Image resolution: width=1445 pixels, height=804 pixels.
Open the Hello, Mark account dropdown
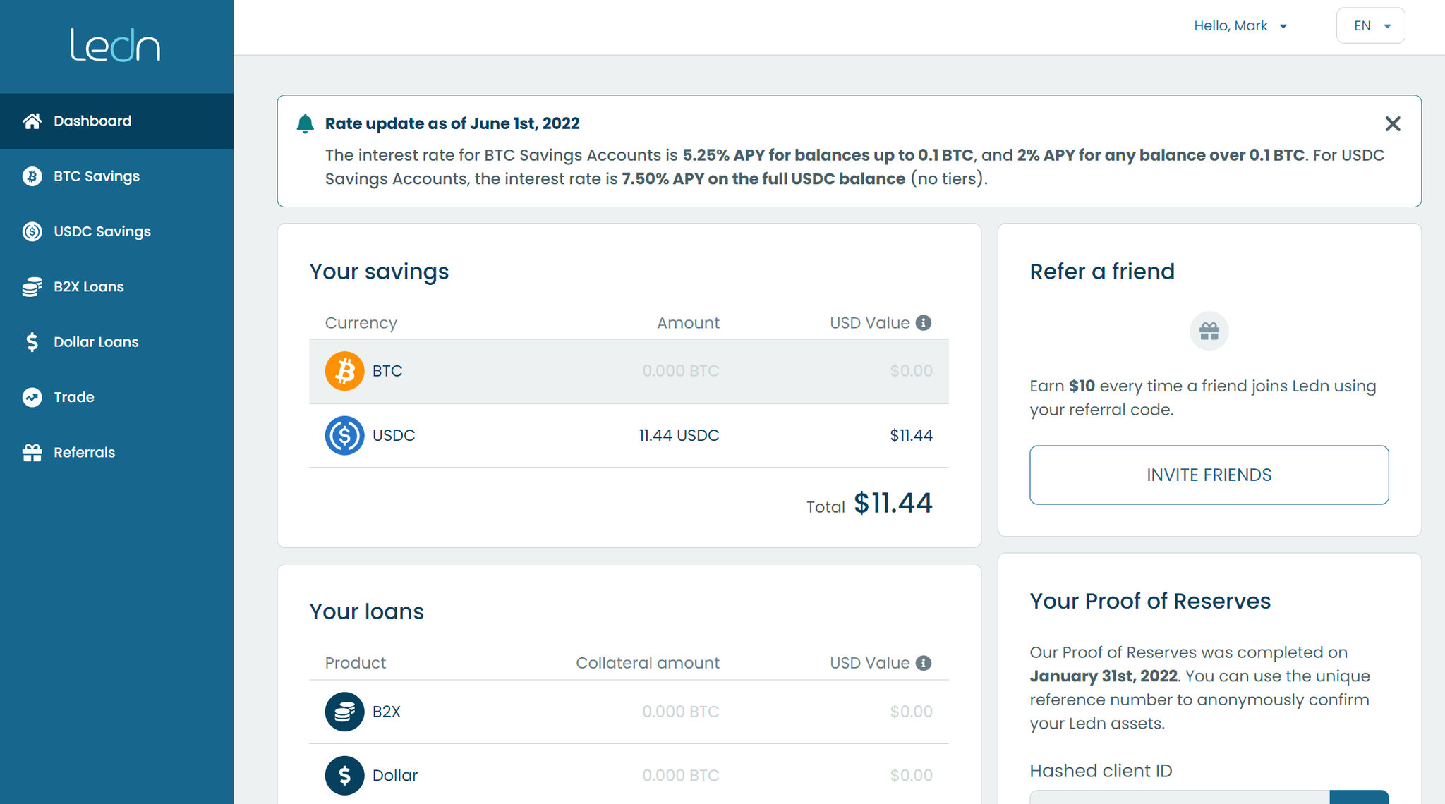(1240, 26)
